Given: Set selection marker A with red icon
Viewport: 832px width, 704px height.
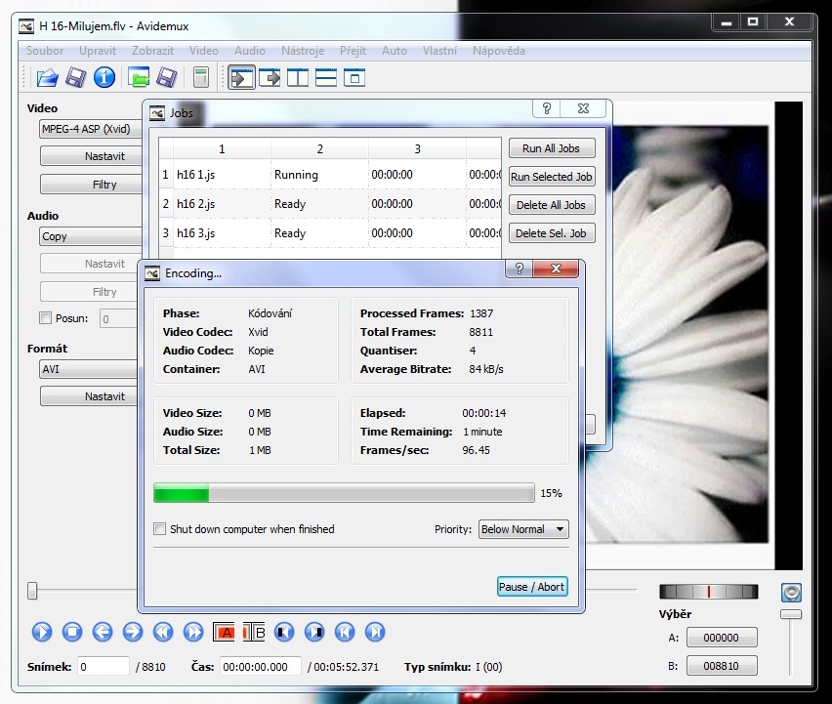Looking at the screenshot, I should [226, 632].
